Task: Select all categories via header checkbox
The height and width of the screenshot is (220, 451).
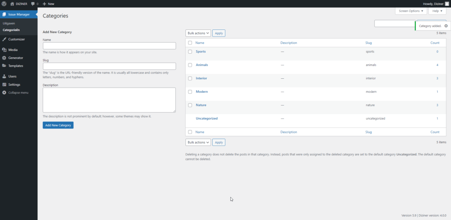Action: point(190,43)
